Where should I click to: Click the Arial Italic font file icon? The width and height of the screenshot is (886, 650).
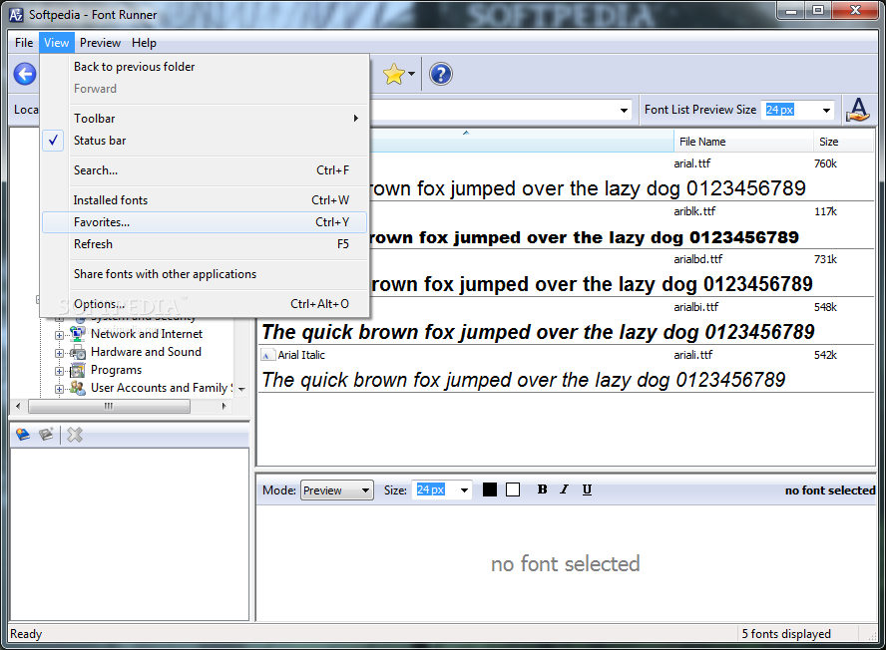point(266,355)
